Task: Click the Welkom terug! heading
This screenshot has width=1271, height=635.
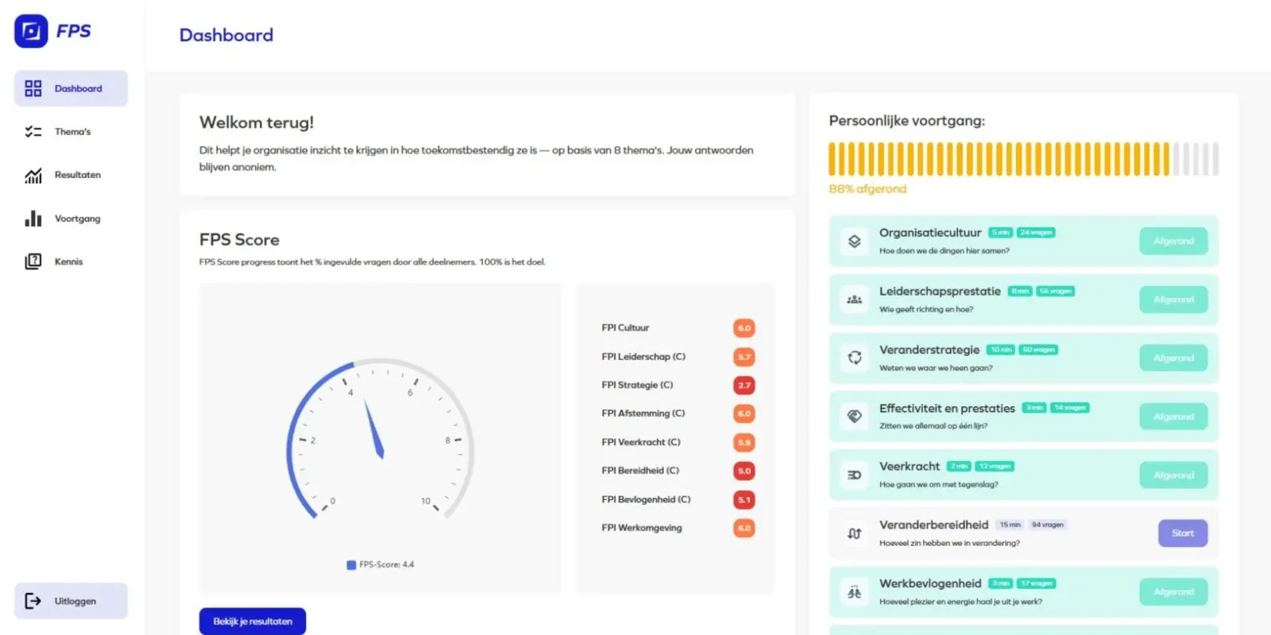Action: pyautogui.click(x=257, y=122)
